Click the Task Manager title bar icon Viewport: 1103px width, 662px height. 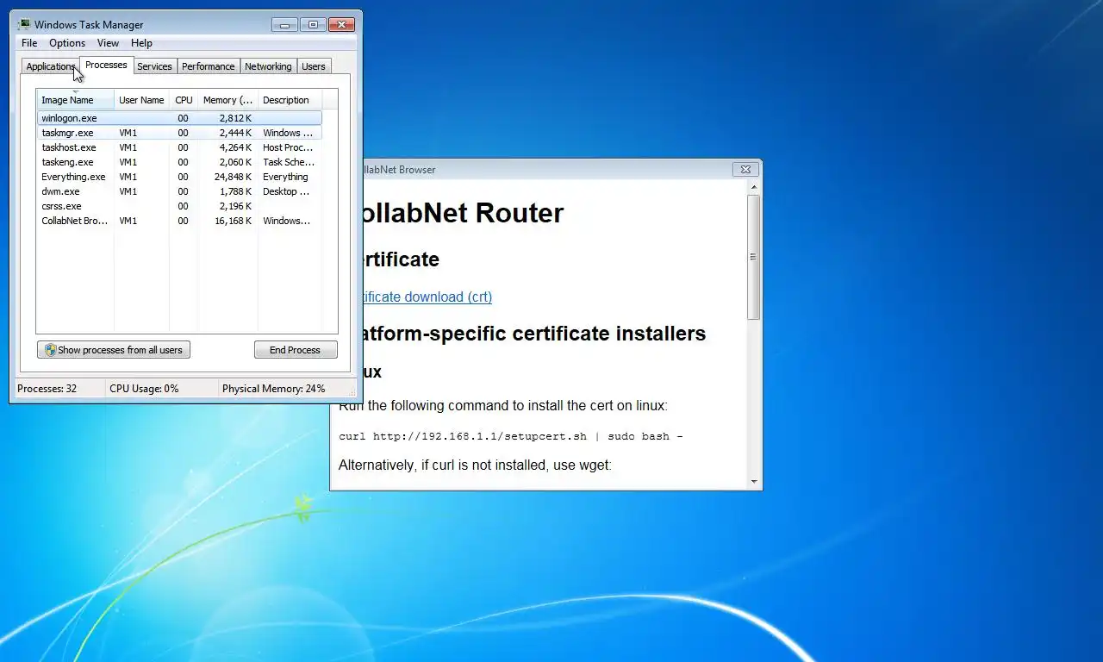coord(24,25)
